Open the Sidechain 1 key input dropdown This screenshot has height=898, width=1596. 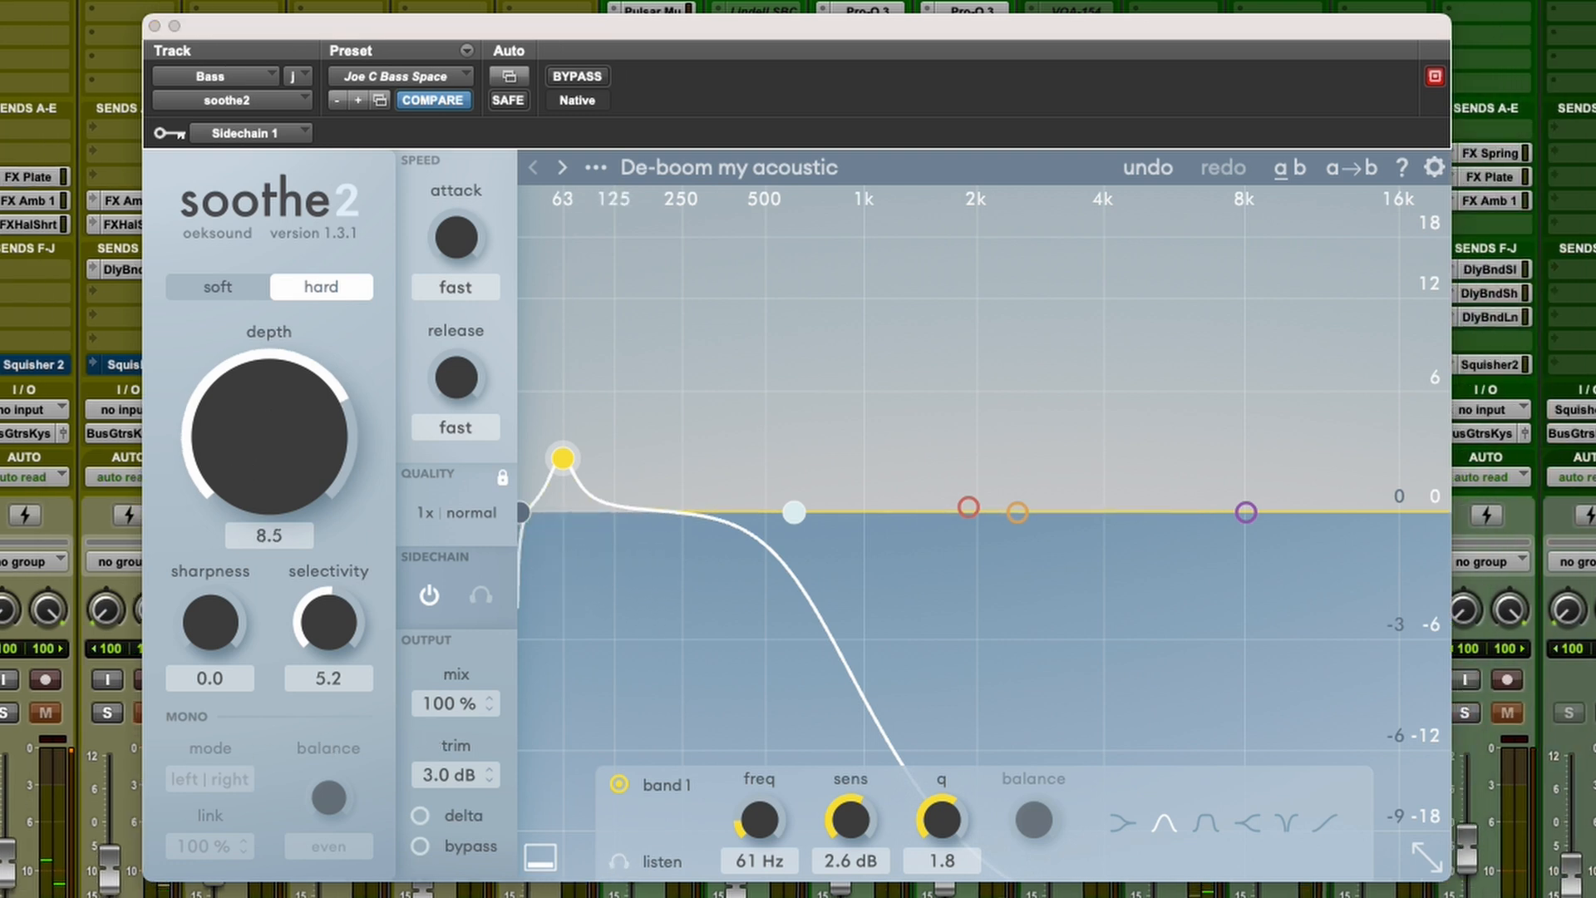250,133
